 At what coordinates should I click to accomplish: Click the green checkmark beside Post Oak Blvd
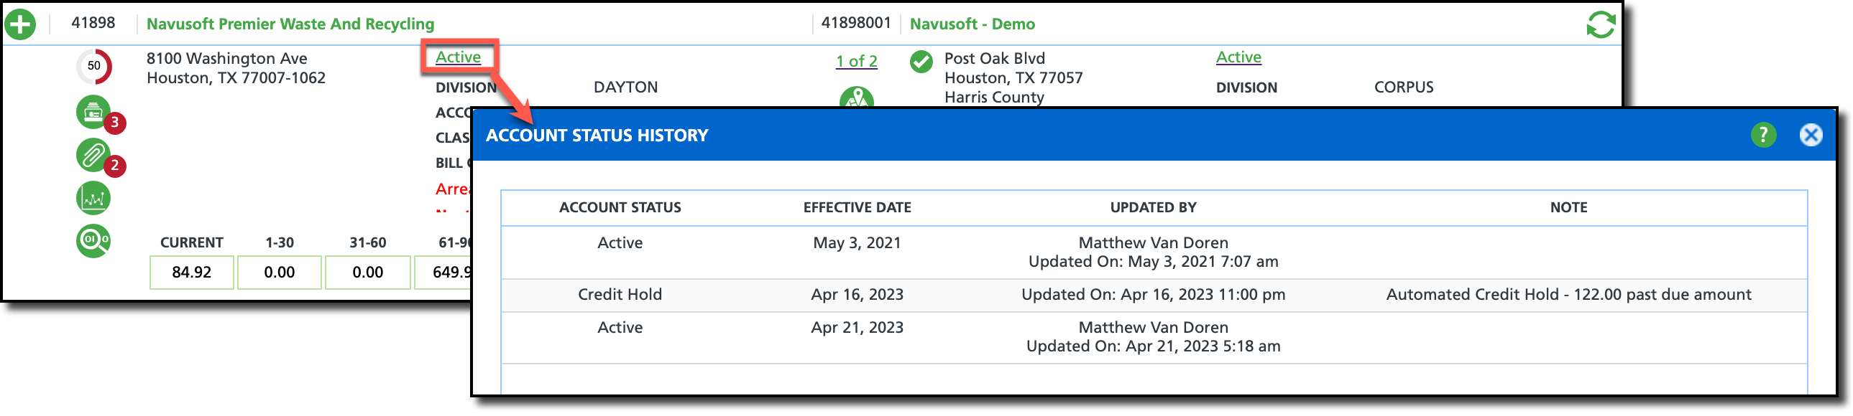(x=921, y=62)
